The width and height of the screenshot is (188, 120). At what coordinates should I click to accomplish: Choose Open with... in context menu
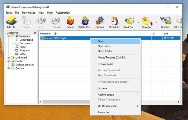pyautogui.click(x=115, y=46)
